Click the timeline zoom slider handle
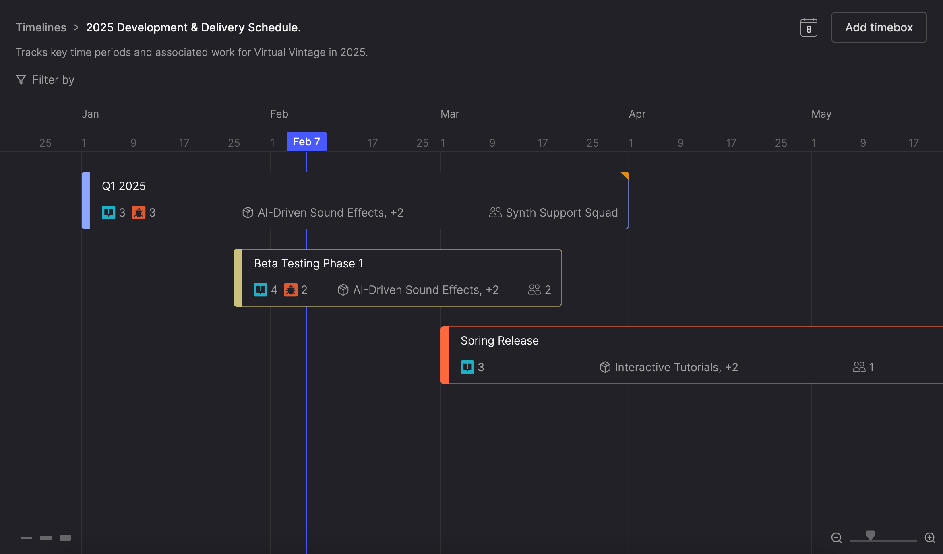 tap(870, 535)
